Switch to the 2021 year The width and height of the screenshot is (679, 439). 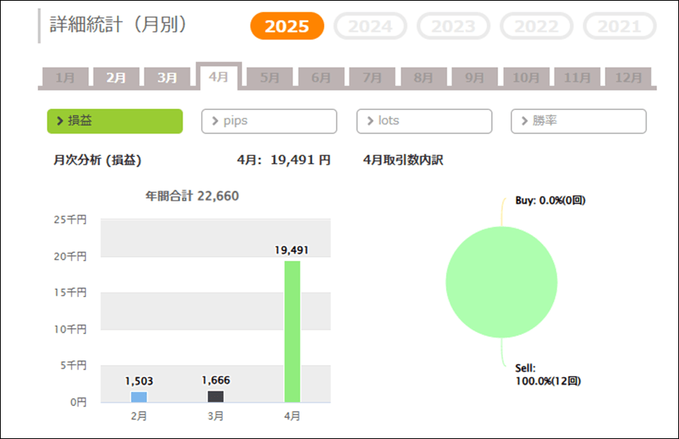(619, 26)
